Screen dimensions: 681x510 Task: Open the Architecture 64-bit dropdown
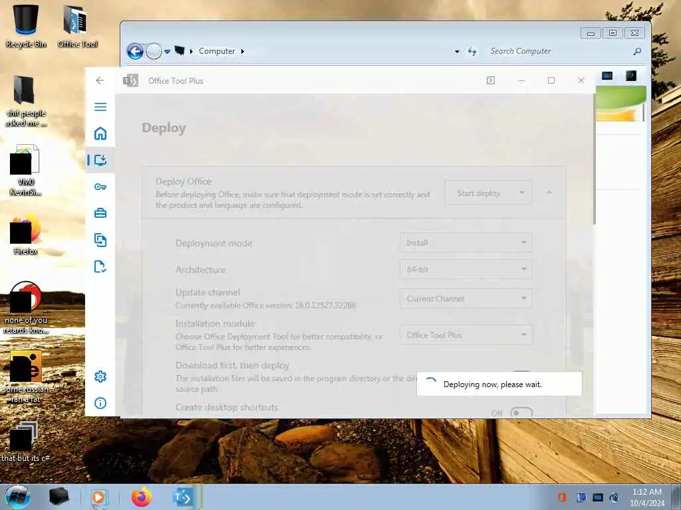tap(466, 270)
